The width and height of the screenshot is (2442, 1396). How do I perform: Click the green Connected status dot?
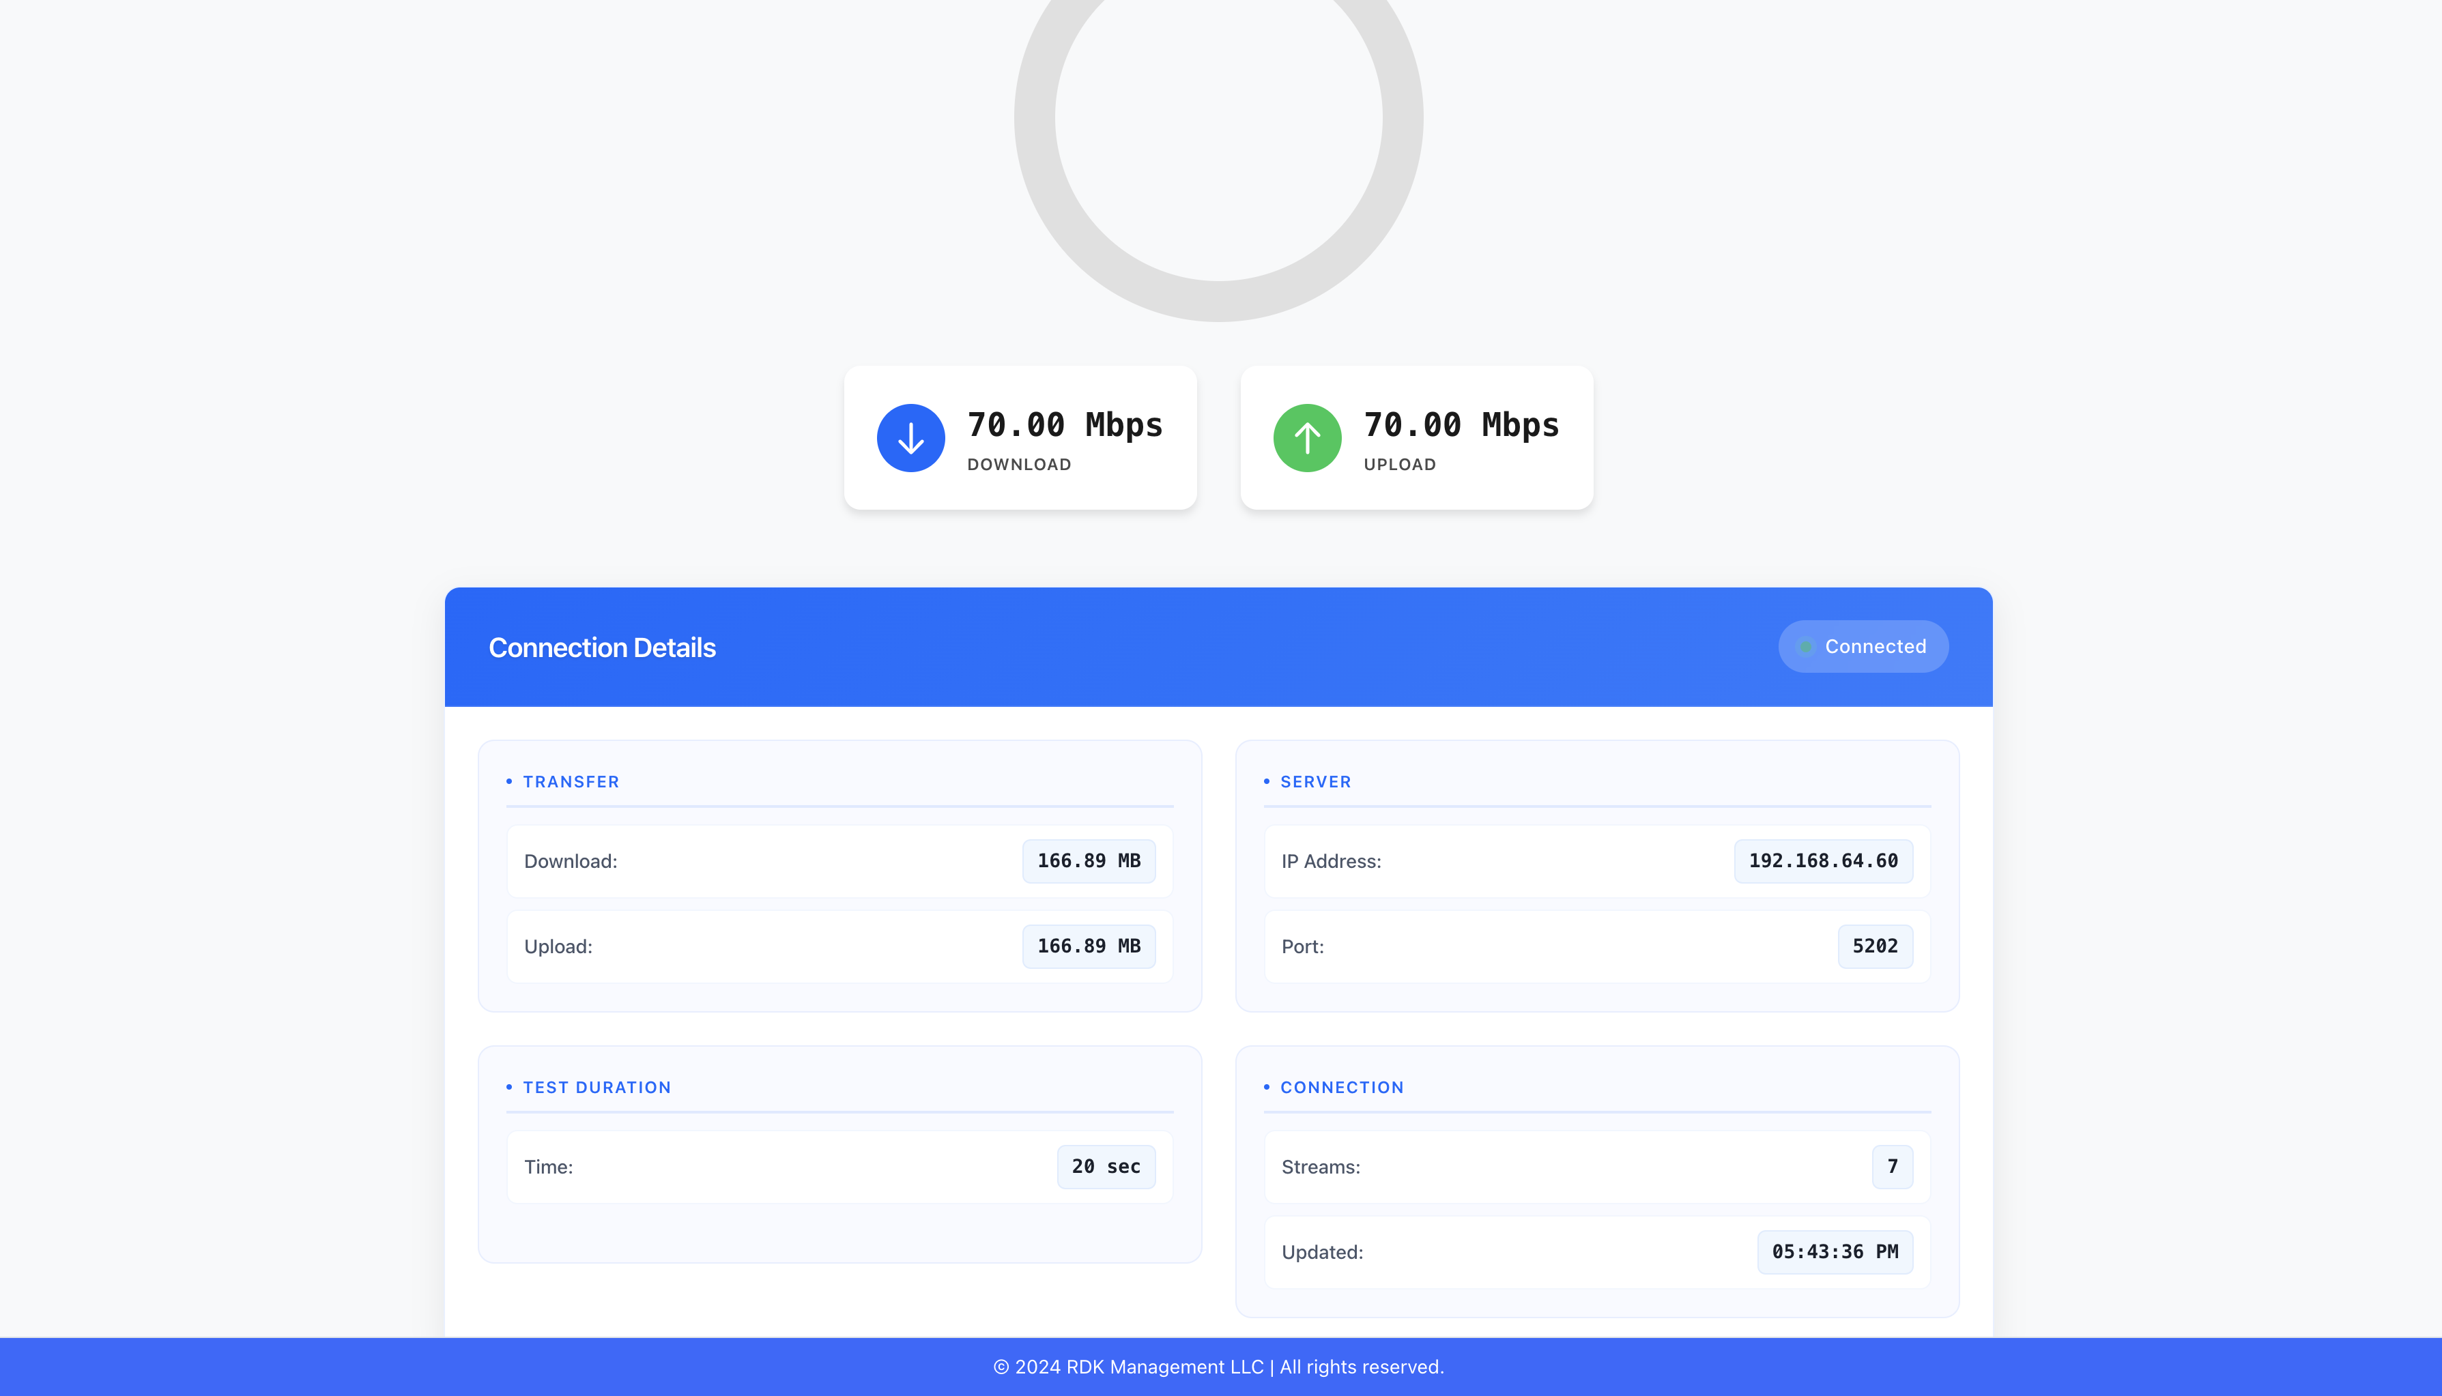click(1805, 648)
